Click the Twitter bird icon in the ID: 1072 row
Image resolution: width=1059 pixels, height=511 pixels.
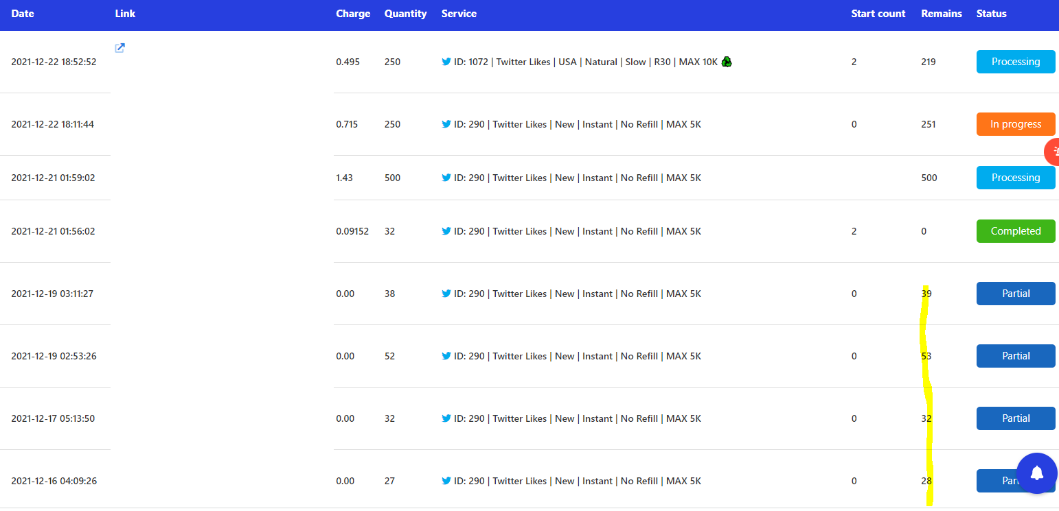click(446, 62)
